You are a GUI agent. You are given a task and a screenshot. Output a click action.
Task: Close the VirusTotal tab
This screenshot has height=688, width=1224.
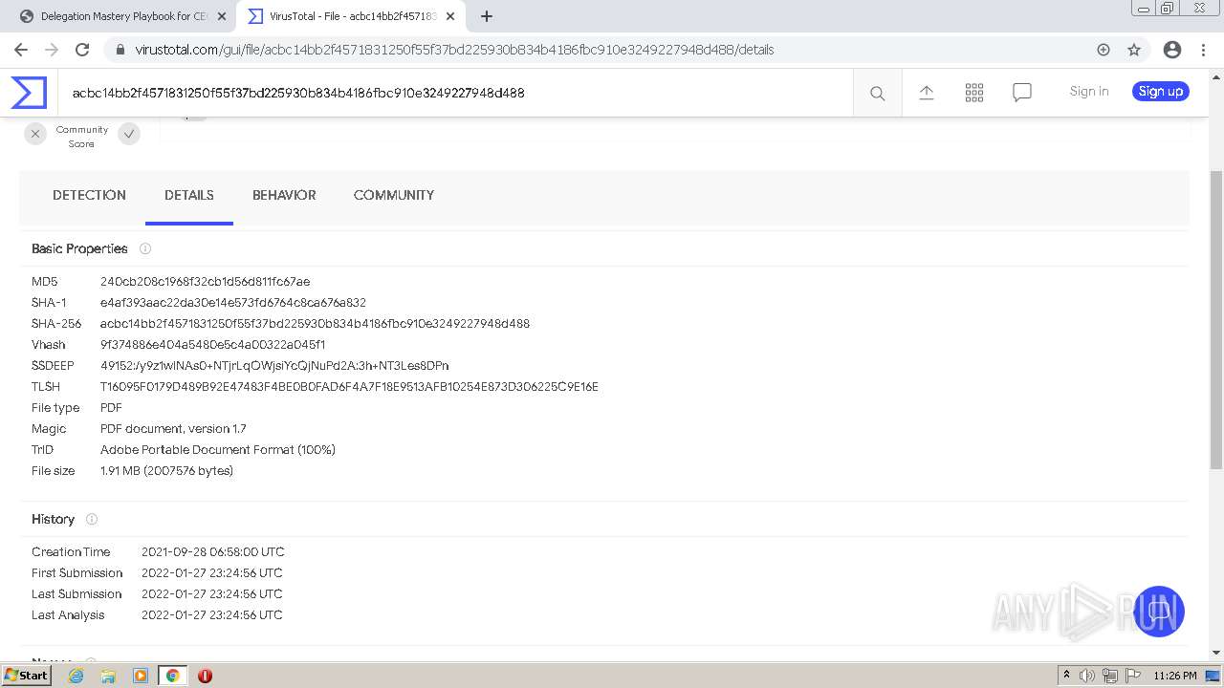tap(451, 16)
